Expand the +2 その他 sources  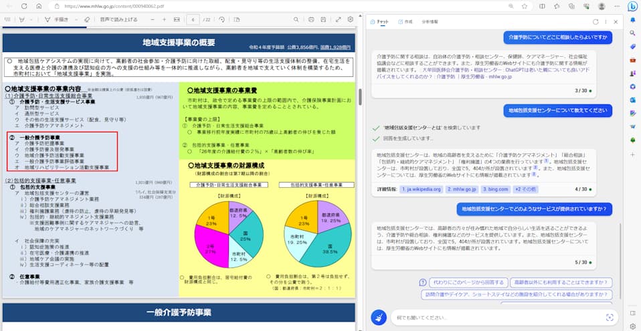pyautogui.click(x=526, y=189)
